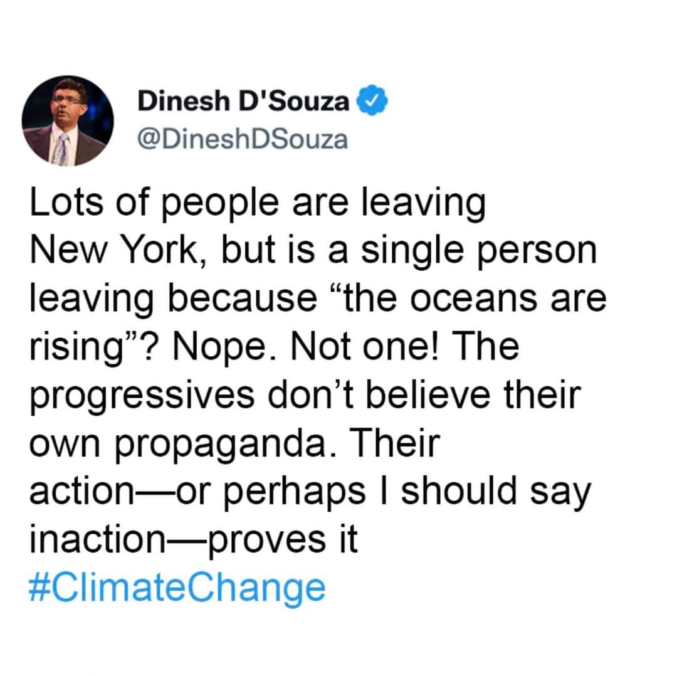
Task: Open the round profile avatar photo
Action: [x=68, y=121]
